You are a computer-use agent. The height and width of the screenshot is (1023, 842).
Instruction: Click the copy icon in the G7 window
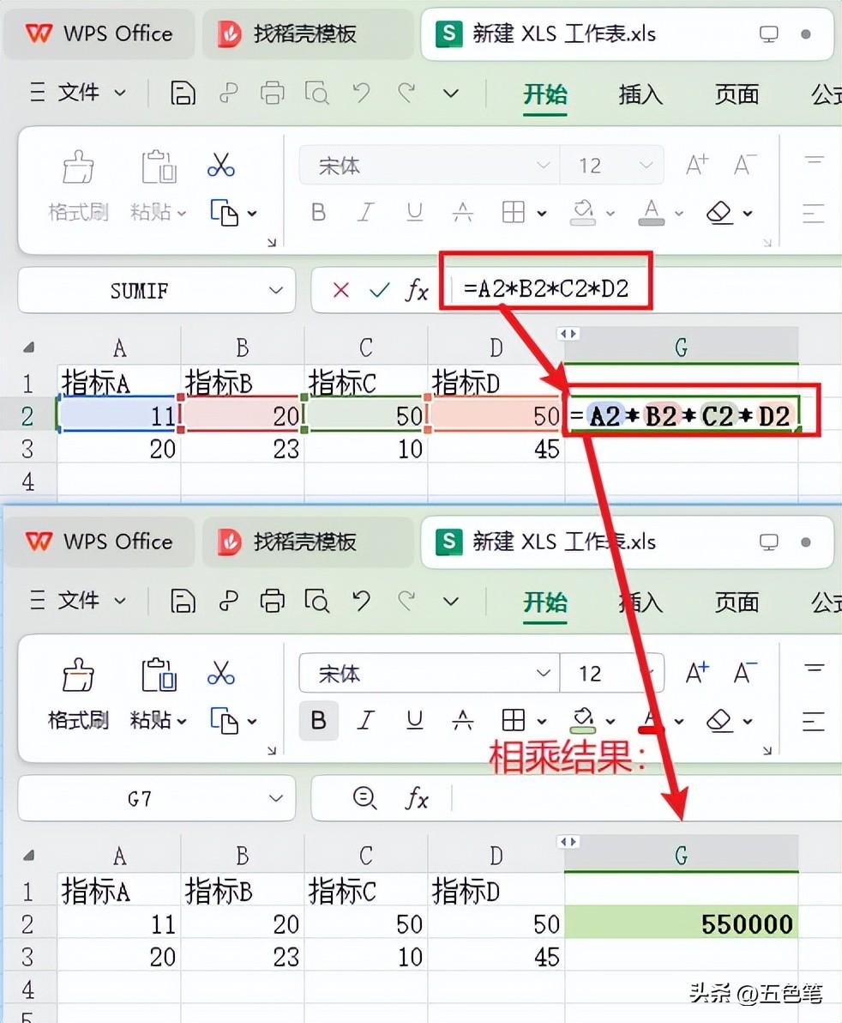(224, 721)
